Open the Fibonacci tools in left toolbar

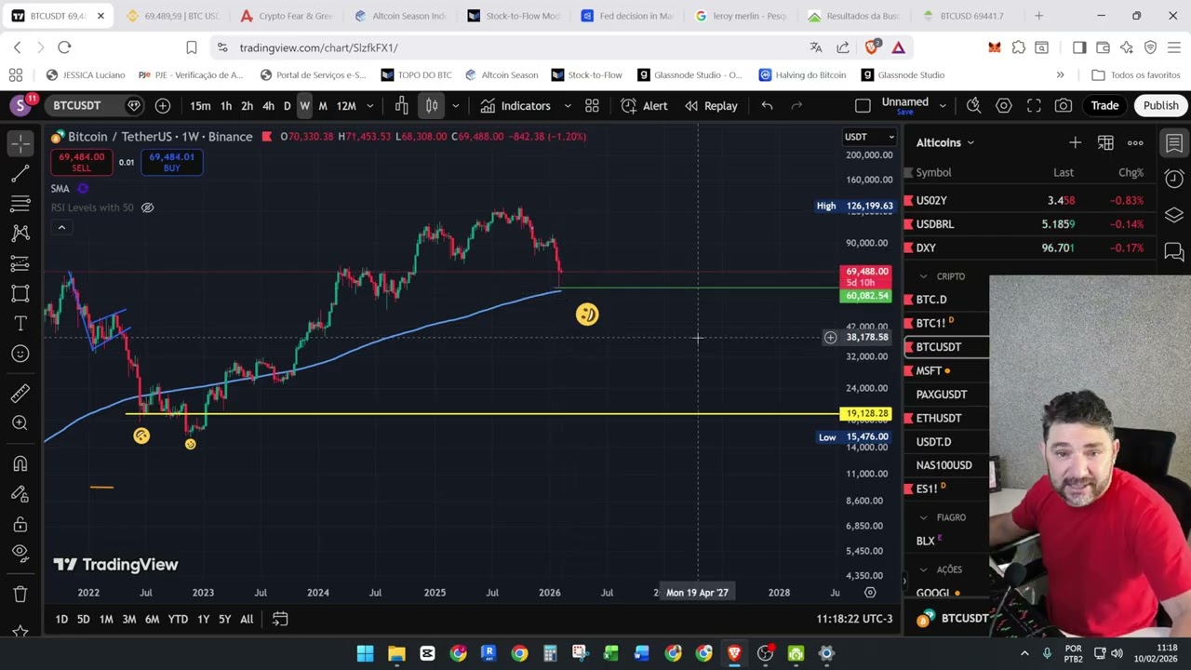(x=20, y=204)
